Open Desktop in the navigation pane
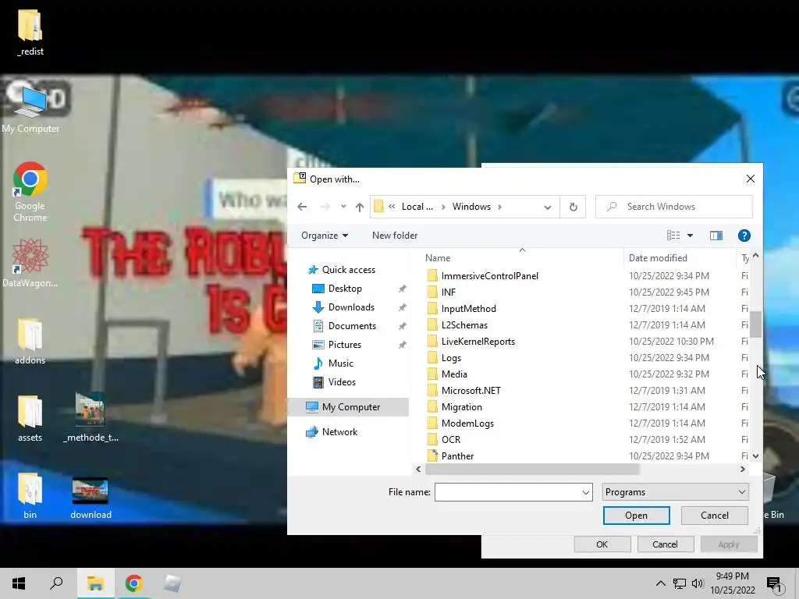The width and height of the screenshot is (799, 599). tap(345, 289)
